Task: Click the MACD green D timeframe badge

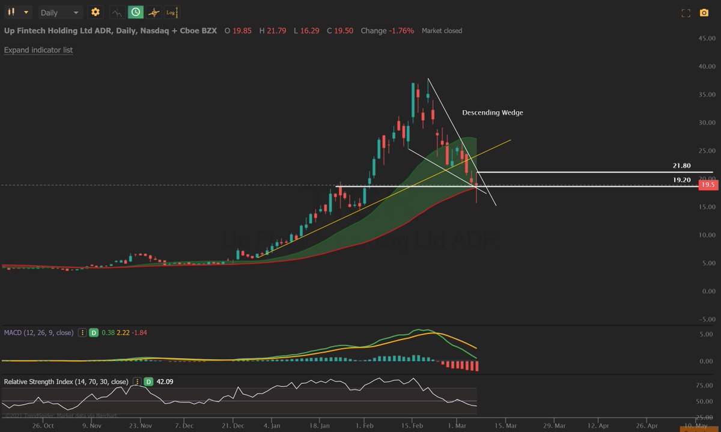Action: 93,332
